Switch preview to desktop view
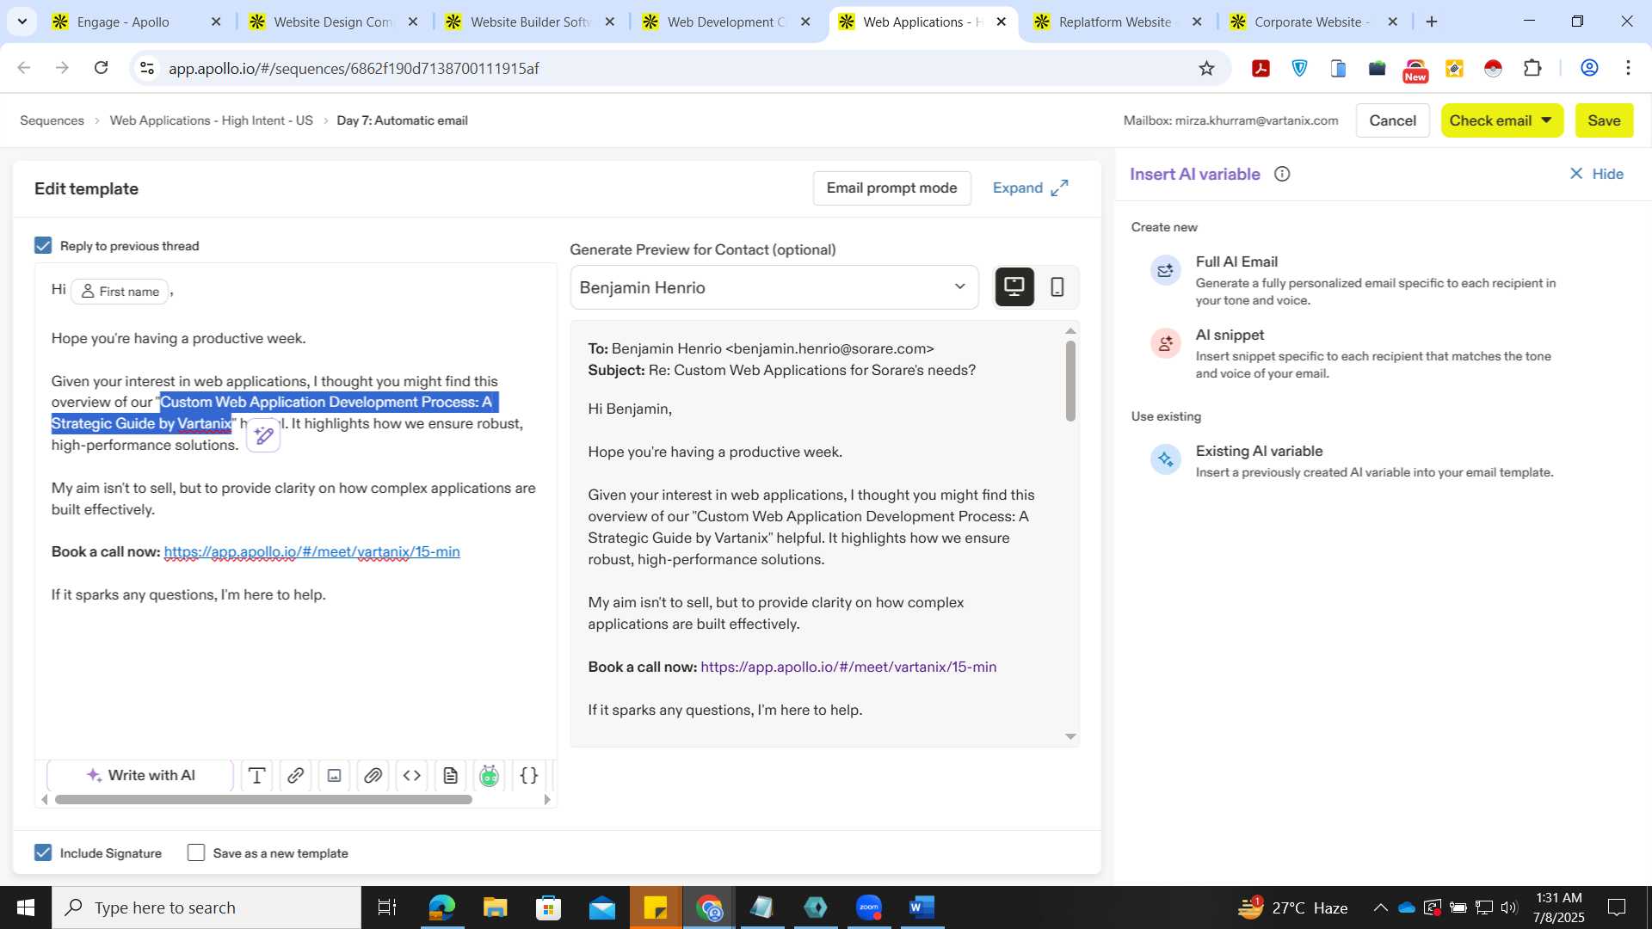The height and width of the screenshot is (929, 1652). pos(1014,287)
